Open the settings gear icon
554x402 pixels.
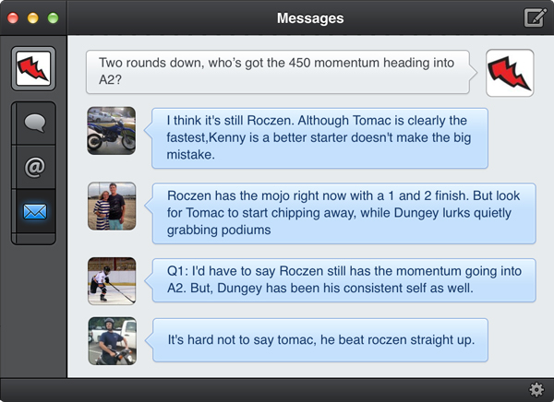[x=536, y=389]
